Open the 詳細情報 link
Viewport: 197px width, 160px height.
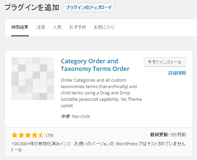177,73
